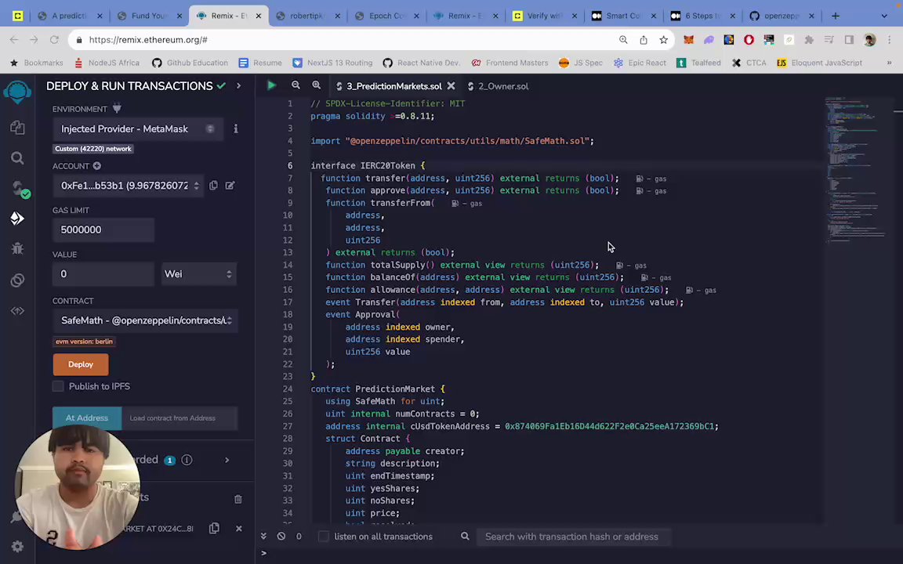903x564 pixels.
Task: Open the Debugger bug icon in sidebar
Action: tap(17, 249)
